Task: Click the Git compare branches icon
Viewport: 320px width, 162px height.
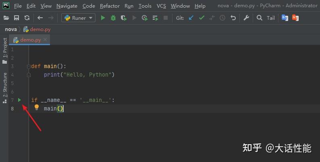Action: point(212,18)
